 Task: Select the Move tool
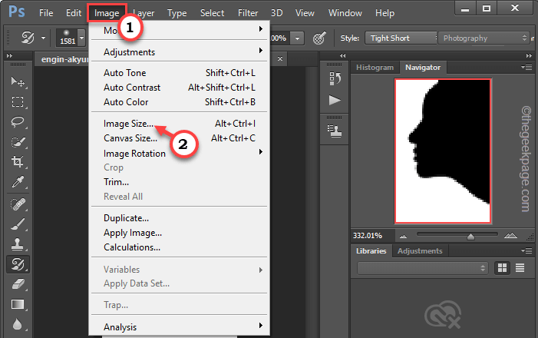tap(18, 81)
